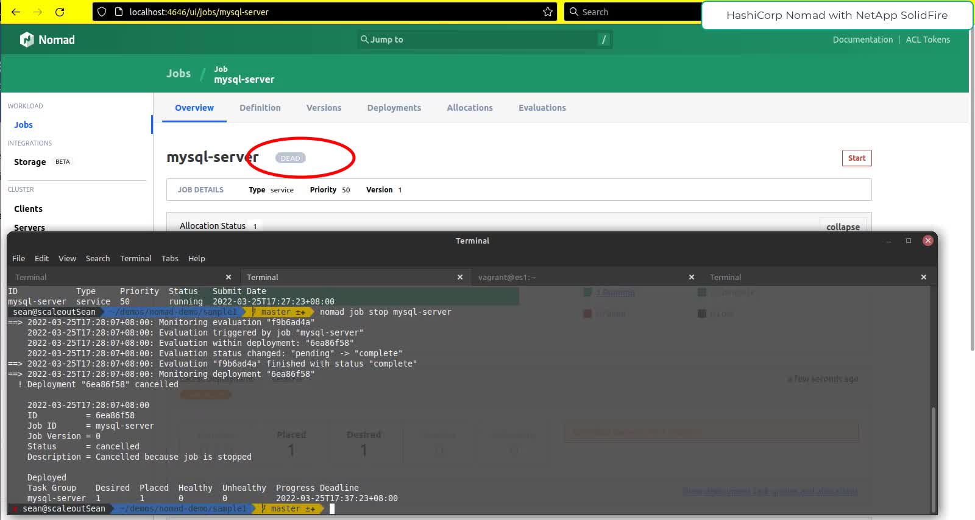Select Jobs in the sidebar

pyautogui.click(x=23, y=125)
